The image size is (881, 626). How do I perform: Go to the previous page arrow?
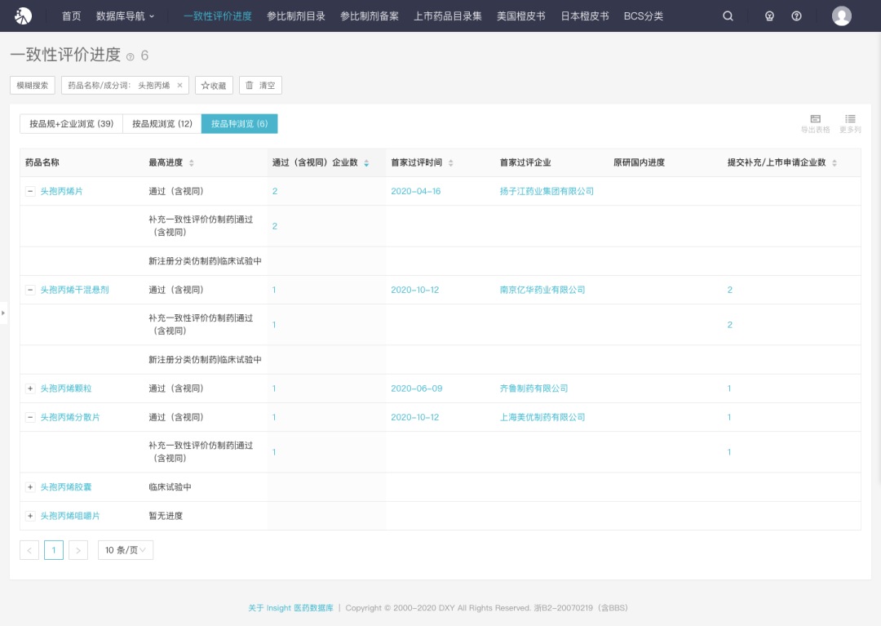(29, 550)
